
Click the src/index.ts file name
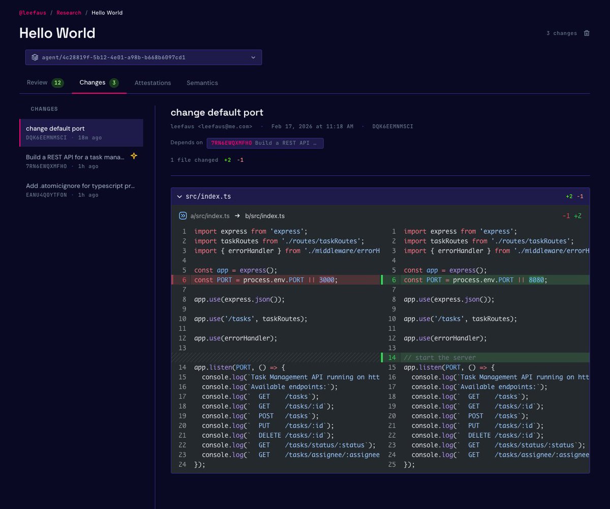click(x=208, y=196)
